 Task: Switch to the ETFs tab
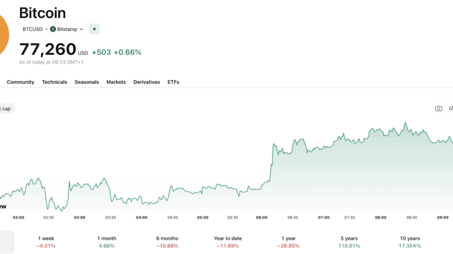[x=173, y=82]
